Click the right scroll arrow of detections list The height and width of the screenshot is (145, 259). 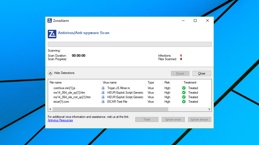[209, 109]
